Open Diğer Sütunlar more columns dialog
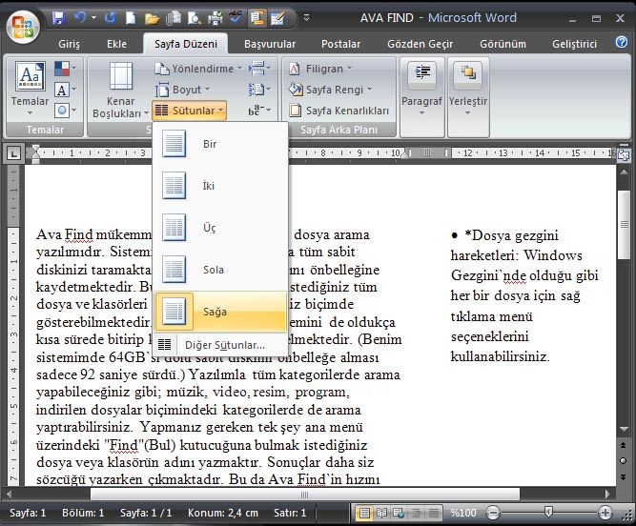The image size is (636, 526). point(220,345)
